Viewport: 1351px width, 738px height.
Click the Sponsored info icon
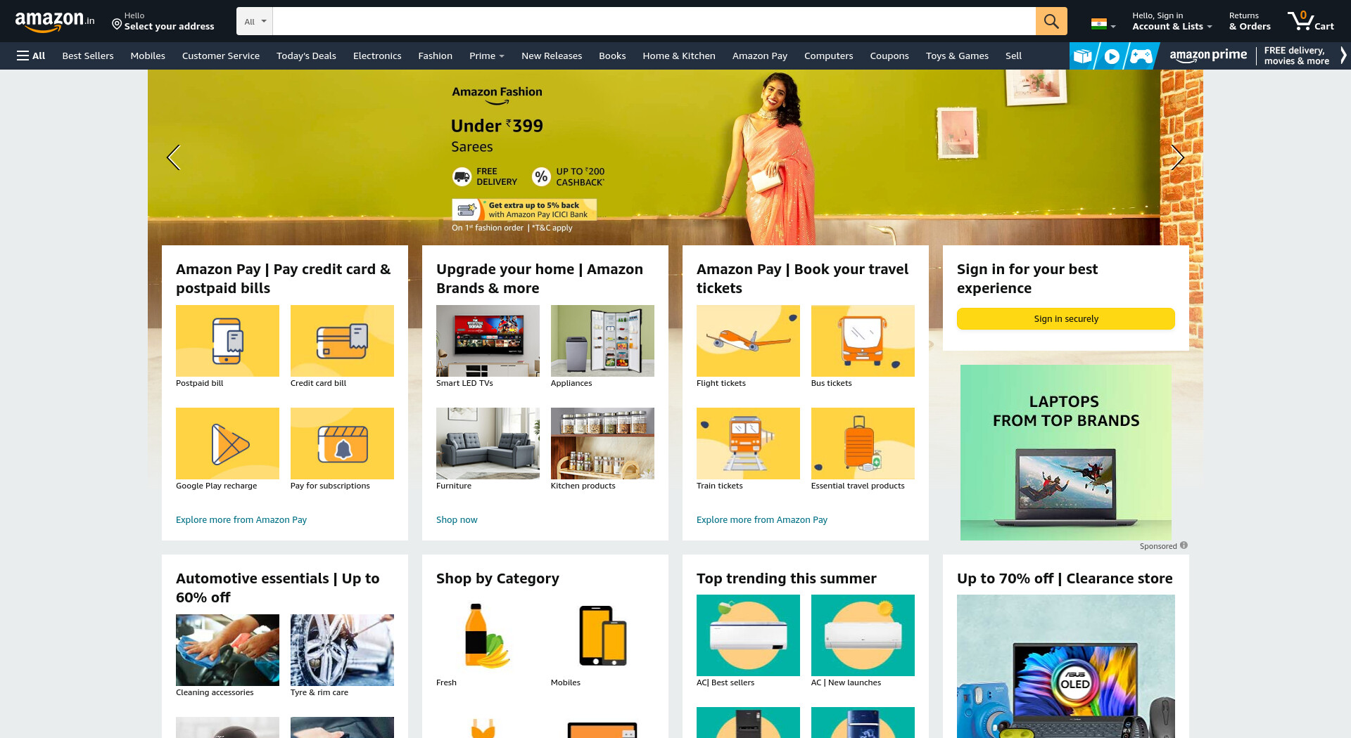(1184, 545)
